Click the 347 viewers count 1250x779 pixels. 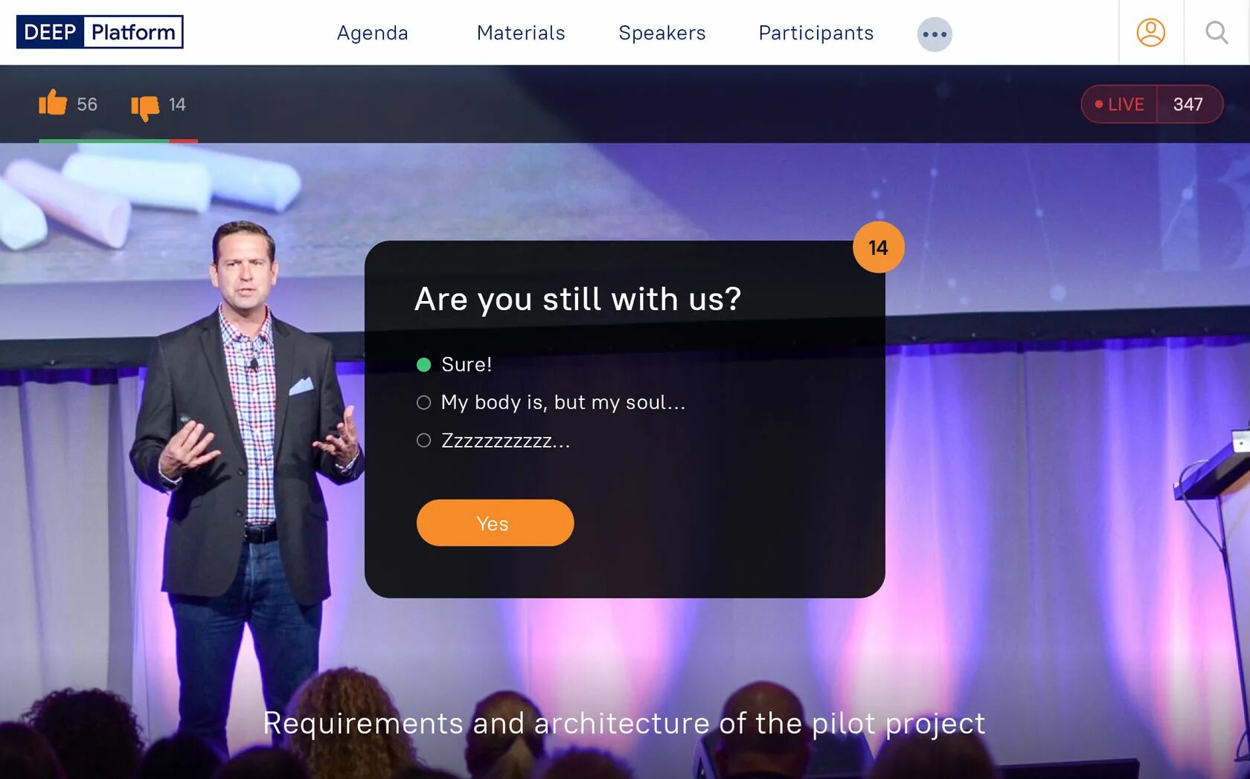[x=1188, y=104]
